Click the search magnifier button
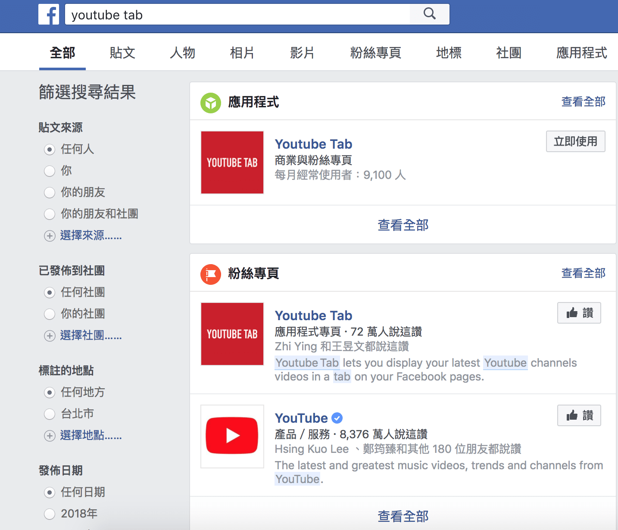 (x=430, y=14)
